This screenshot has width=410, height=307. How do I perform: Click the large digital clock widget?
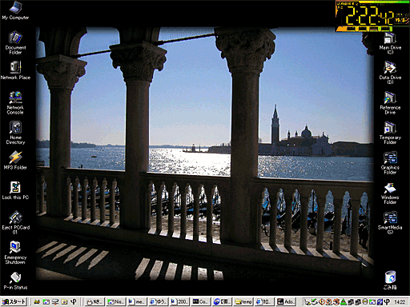372,16
